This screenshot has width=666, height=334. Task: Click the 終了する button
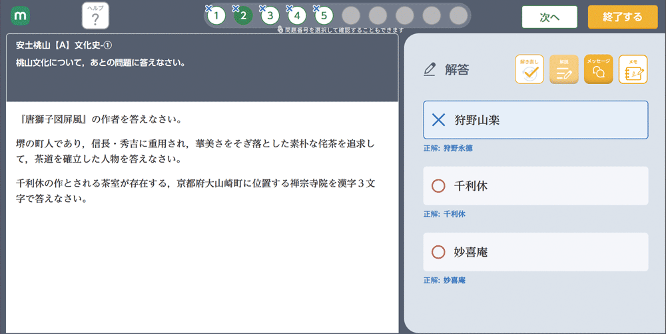pyautogui.click(x=623, y=17)
